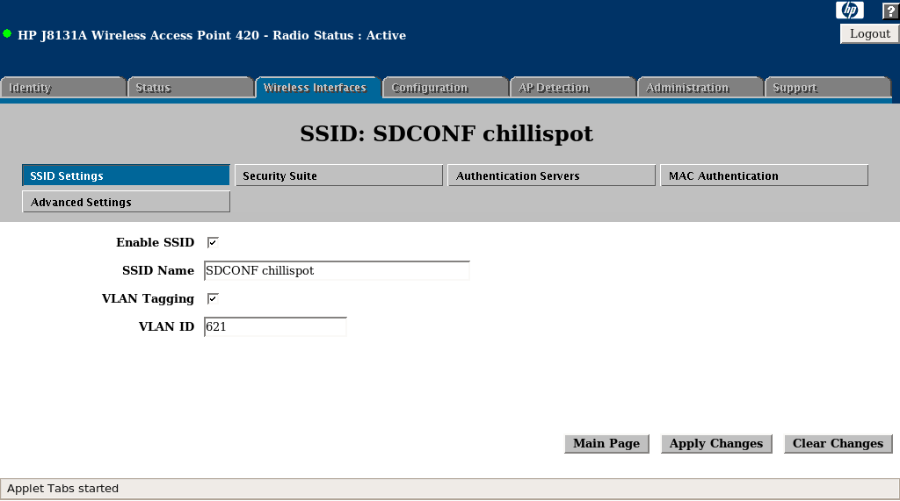Screen dimensions: 900x501
Task: Focus the VLAN ID input field
Action: tap(275, 326)
